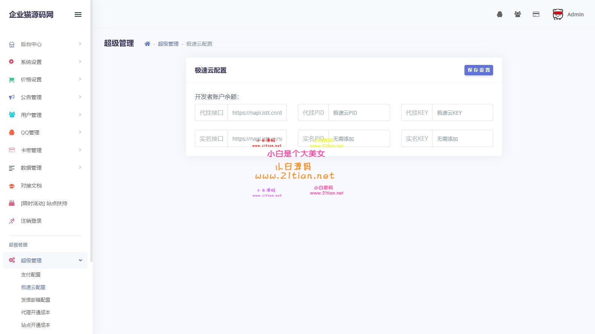
Task: Click the hamburger menu to collapse sidebar
Action: point(78,14)
